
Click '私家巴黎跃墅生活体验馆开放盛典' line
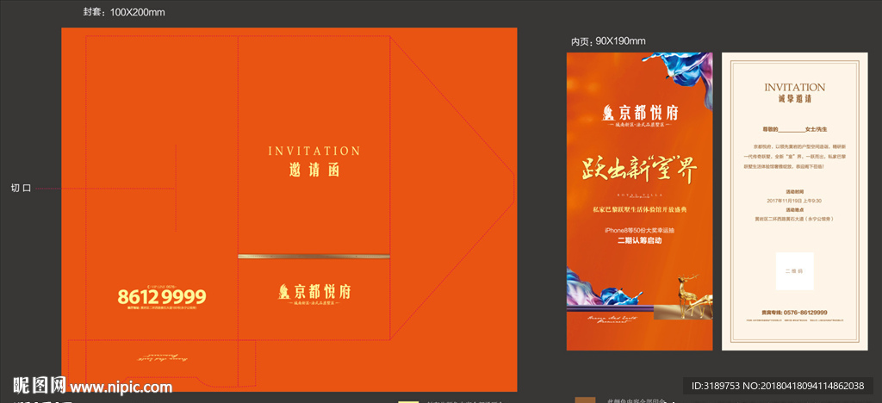(640, 209)
